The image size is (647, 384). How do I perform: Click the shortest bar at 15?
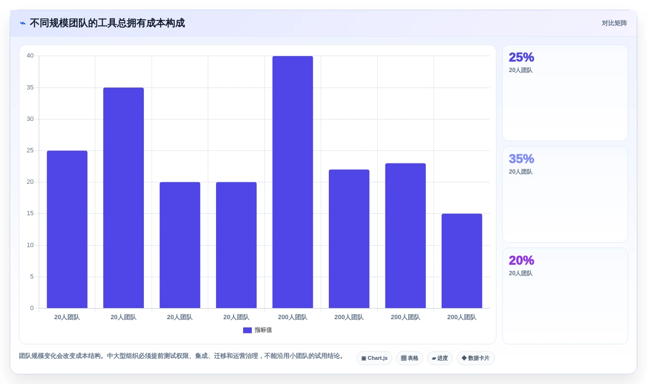tap(462, 261)
